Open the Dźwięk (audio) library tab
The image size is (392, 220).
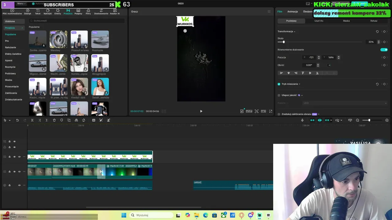point(28,12)
